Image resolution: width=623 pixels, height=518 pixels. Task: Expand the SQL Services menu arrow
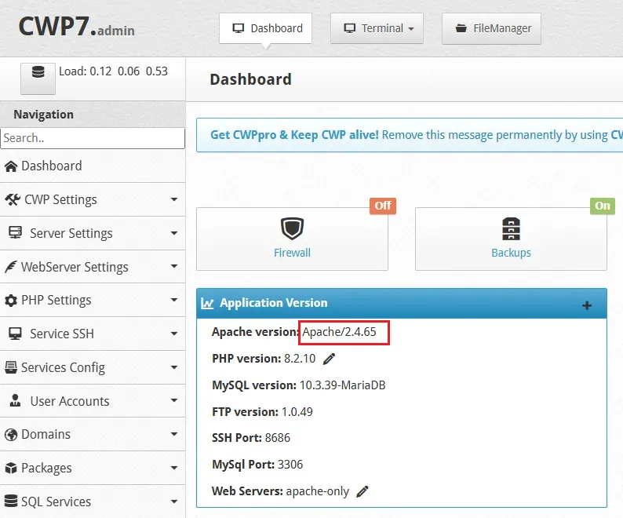point(174,502)
